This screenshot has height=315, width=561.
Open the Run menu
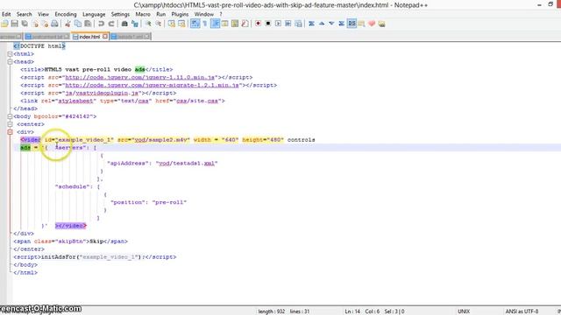[x=161, y=14]
